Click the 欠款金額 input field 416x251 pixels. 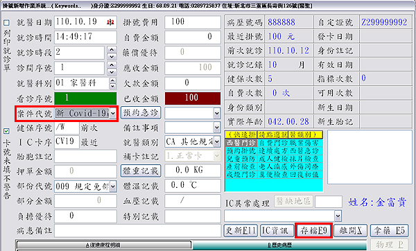(x=193, y=83)
